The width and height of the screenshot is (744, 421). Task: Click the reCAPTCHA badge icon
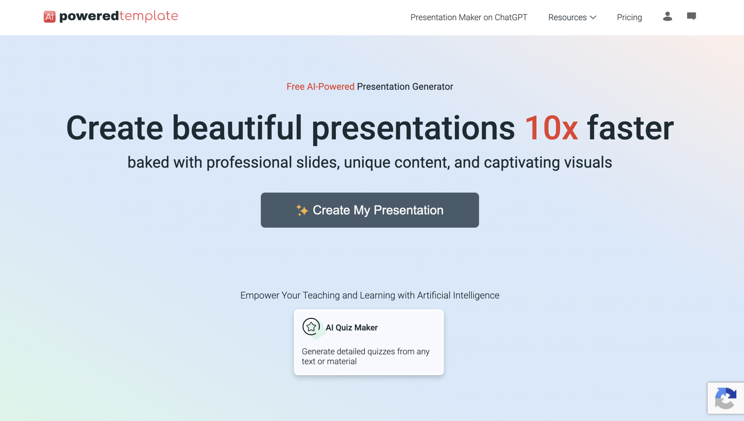[x=726, y=398]
